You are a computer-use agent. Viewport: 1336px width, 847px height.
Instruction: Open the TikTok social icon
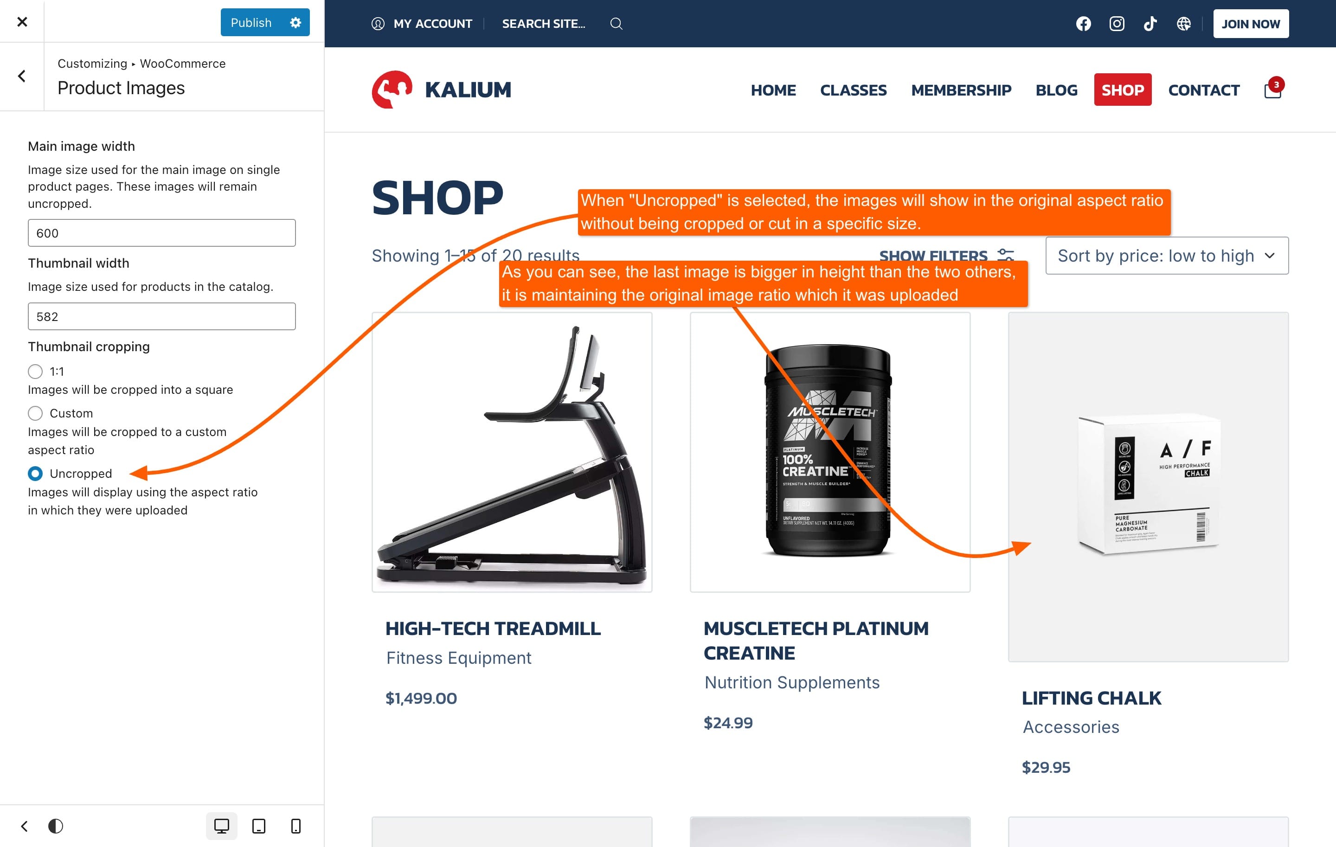point(1150,24)
